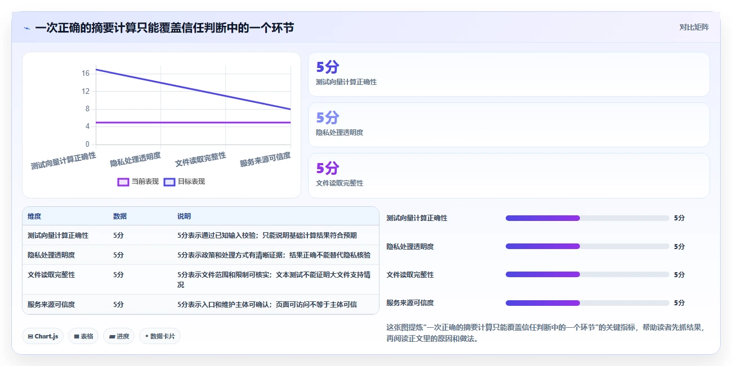Click description starting 5分表示通过已知输入校验
This screenshot has height=366, width=732.
[267, 236]
